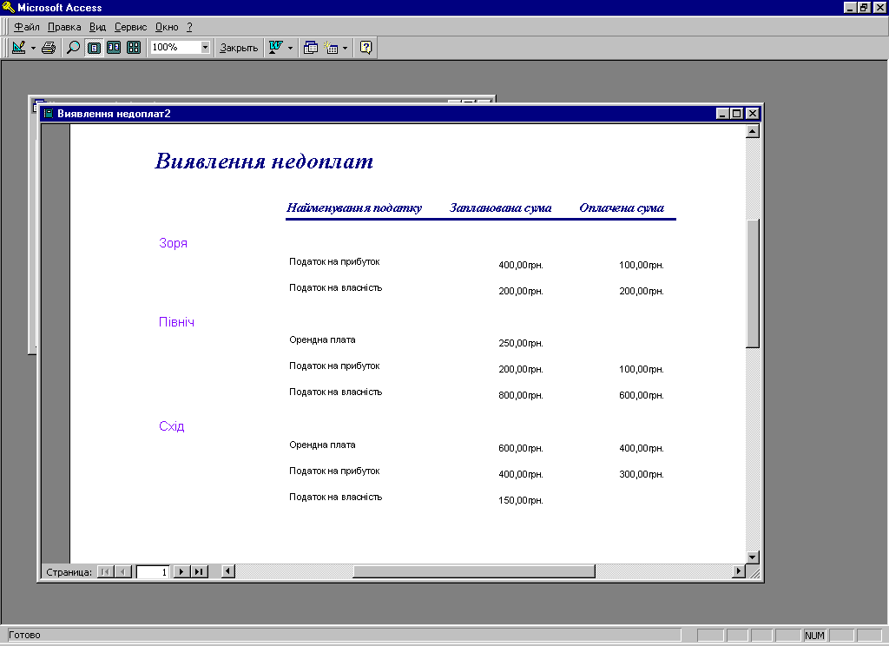Go to next report page

pyautogui.click(x=181, y=571)
